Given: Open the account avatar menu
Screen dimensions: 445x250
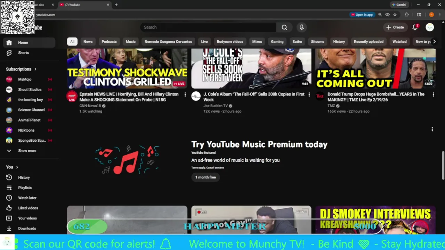Looking at the screenshot, I should click(430, 27).
